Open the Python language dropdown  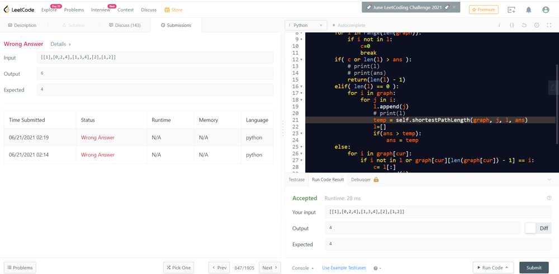coord(306,25)
